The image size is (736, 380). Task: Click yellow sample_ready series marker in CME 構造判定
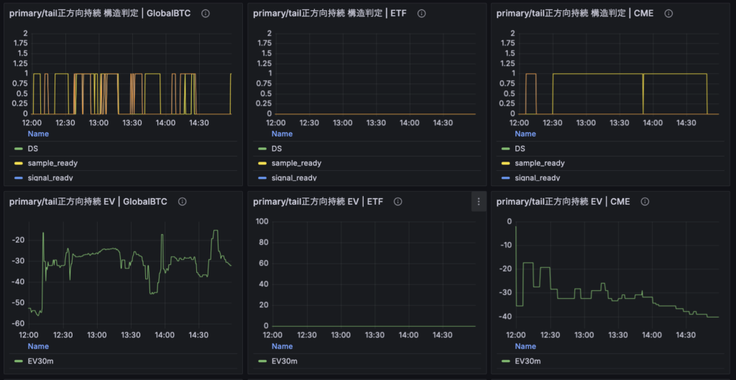pos(506,163)
